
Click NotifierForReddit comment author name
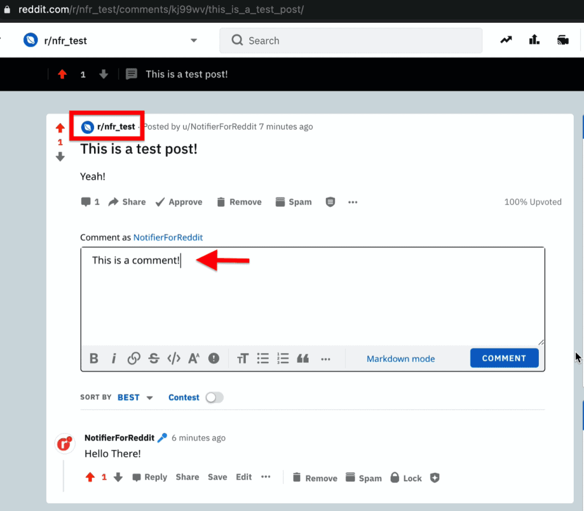(x=119, y=438)
